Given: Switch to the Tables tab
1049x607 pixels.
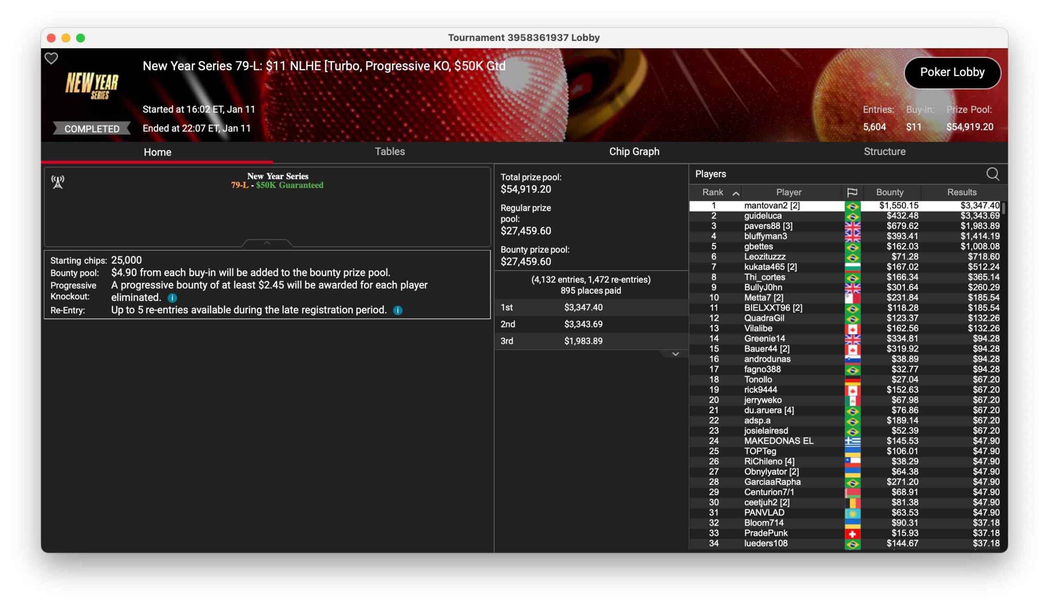Looking at the screenshot, I should click(390, 151).
